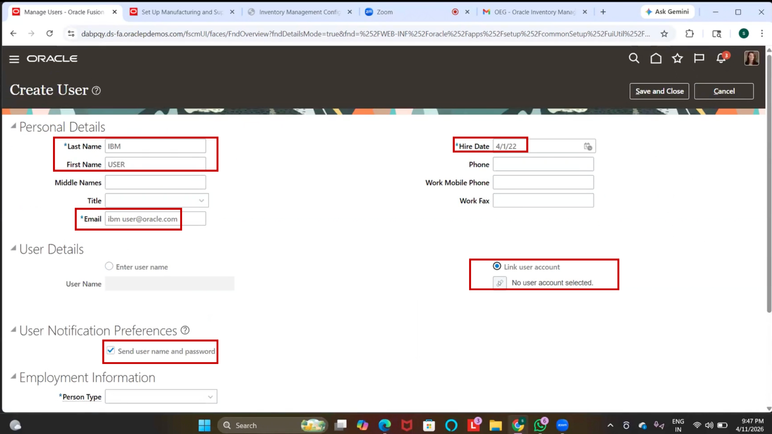Click the link user account chain icon
The height and width of the screenshot is (434, 772).
(499, 283)
